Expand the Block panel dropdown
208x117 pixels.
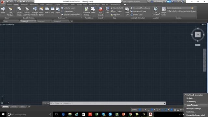[x=7, y=18]
